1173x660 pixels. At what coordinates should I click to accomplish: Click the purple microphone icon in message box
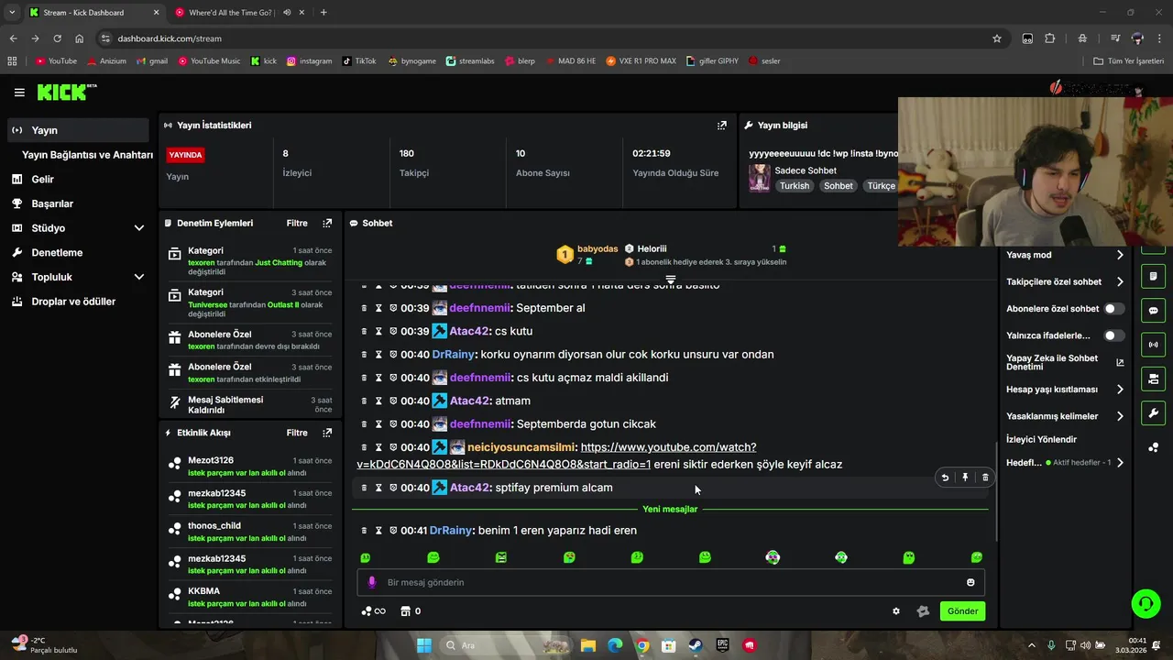coord(371,582)
